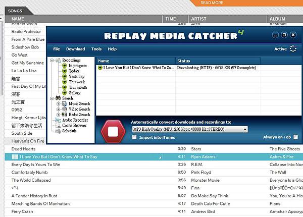303x217 pixels.
Task: Select Cache Browser in the tree
Action: tap(74, 126)
